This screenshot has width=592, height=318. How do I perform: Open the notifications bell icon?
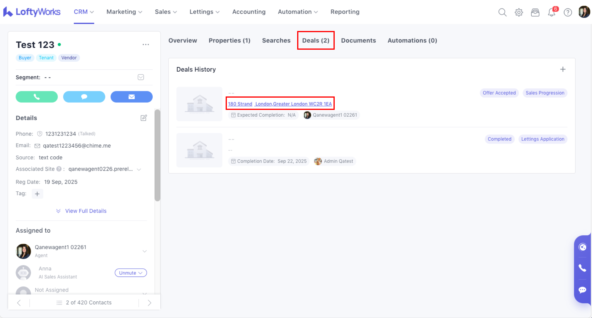tap(551, 12)
